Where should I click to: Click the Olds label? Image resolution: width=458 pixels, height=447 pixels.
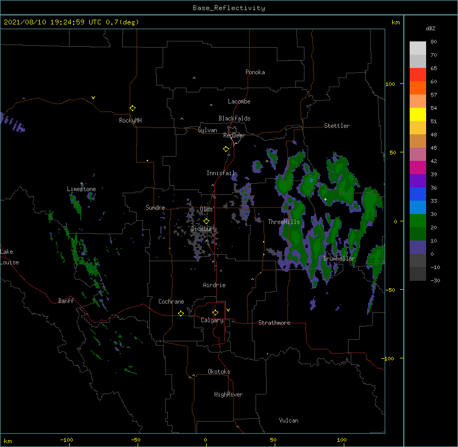[206, 209]
